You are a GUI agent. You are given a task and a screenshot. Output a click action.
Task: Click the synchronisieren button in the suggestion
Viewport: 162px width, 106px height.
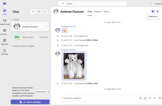(x=41, y=92)
